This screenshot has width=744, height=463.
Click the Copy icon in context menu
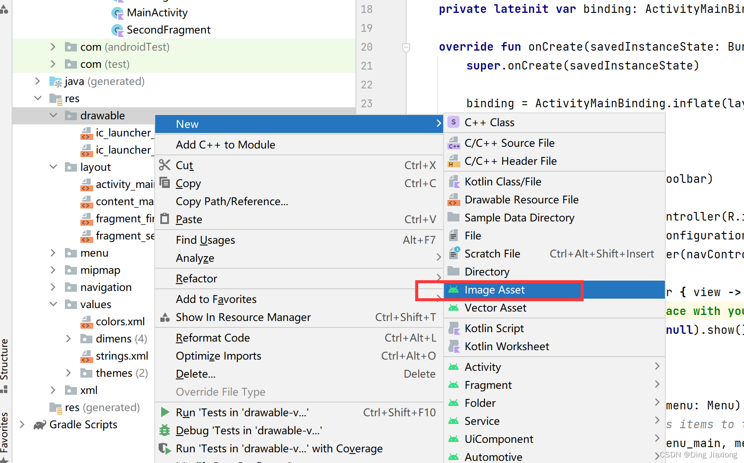pyautogui.click(x=165, y=183)
